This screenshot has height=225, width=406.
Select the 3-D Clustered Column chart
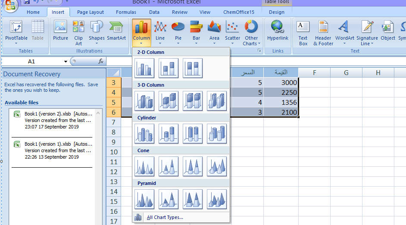tap(144, 101)
